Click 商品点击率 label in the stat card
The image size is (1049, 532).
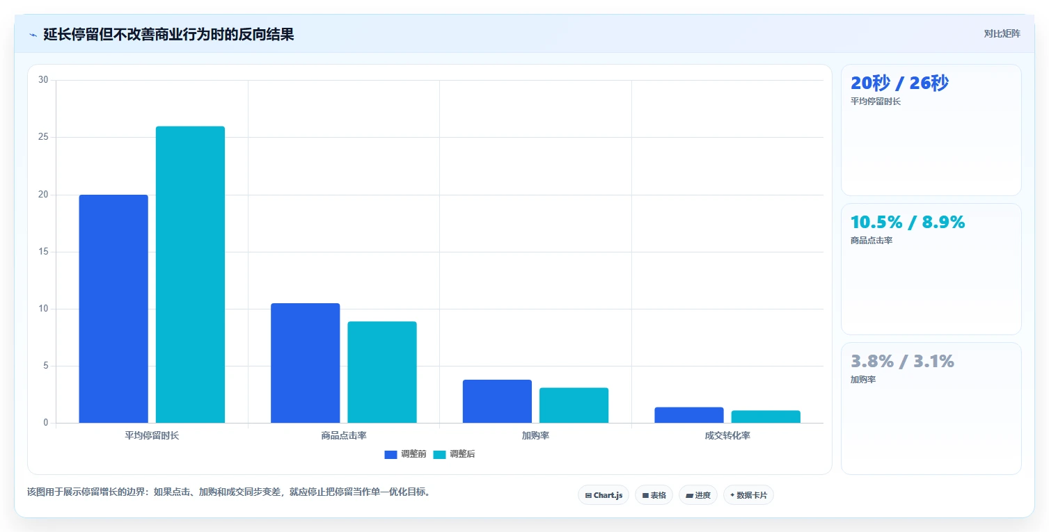[871, 241]
